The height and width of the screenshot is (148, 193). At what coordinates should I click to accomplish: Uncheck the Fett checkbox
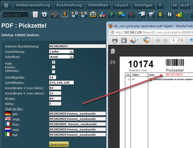click(x=54, y=62)
